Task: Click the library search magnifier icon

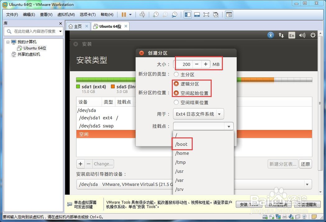Action: click(9, 31)
